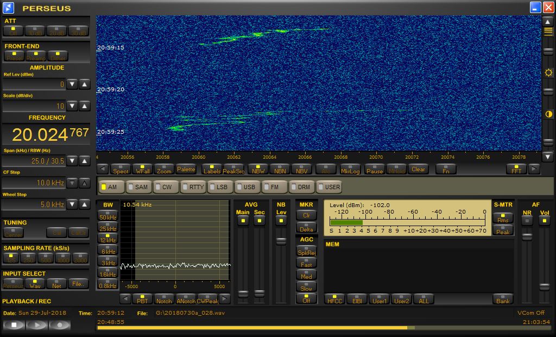This screenshot has width=556, height=337.
Task: Increase the Scale dB/div value
Action: click(x=84, y=106)
